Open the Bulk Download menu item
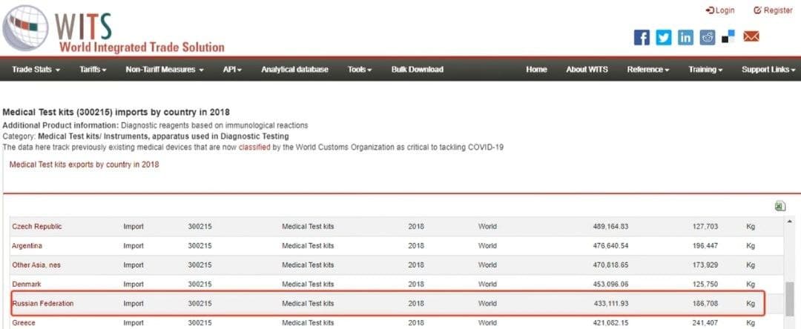This screenshot has height=329, width=801. coord(417,70)
